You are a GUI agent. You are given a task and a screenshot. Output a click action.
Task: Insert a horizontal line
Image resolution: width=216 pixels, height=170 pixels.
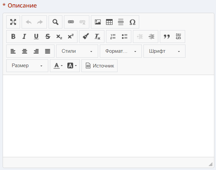pyautogui.click(x=121, y=22)
